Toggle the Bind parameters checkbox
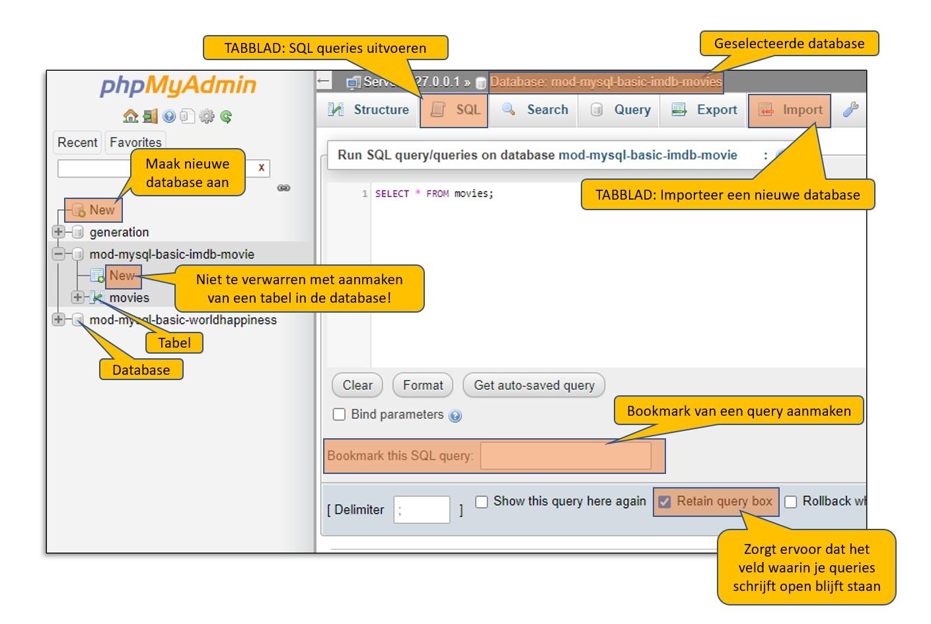Screen dimensions: 931x624 coord(339,414)
